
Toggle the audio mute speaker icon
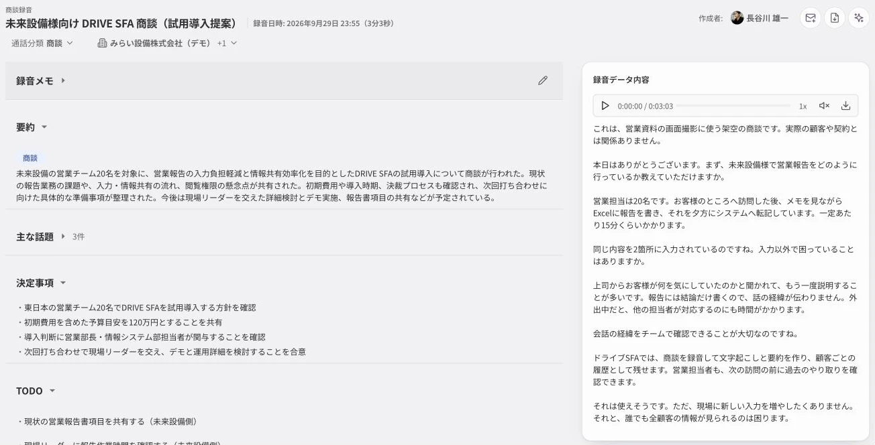(x=824, y=106)
